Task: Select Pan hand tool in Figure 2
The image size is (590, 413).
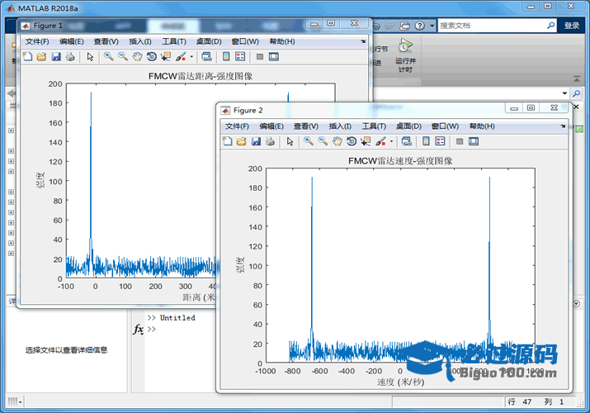Action: [x=337, y=141]
